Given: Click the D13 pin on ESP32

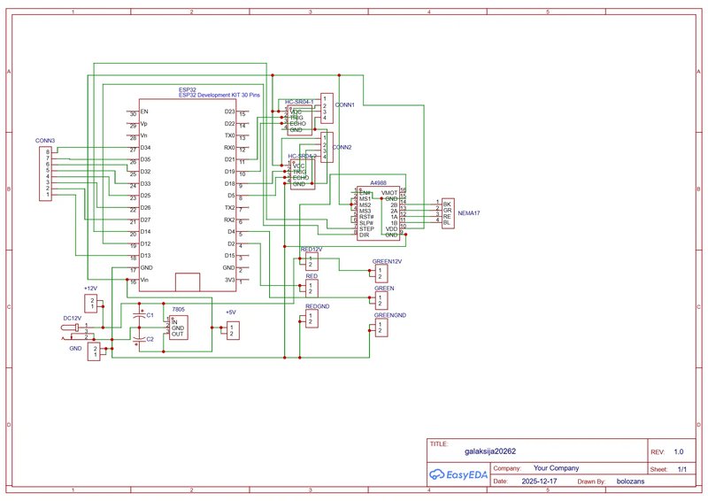Looking at the screenshot, I should pyautogui.click(x=145, y=256).
